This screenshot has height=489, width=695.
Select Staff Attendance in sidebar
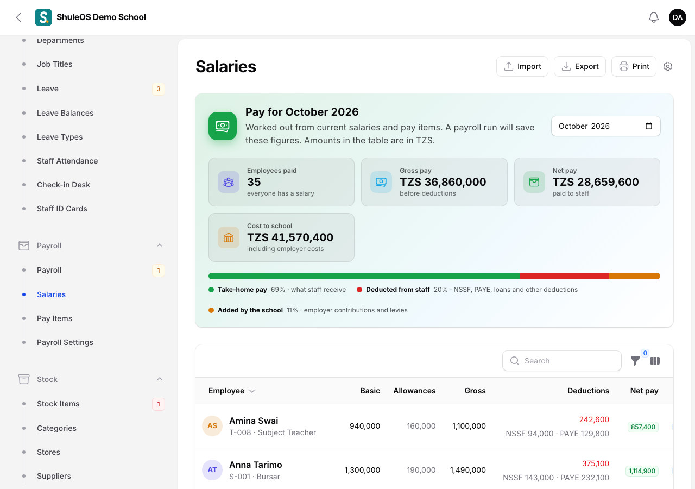[67, 161]
